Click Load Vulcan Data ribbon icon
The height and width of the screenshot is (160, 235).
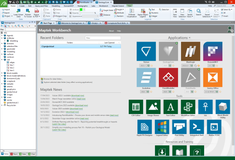(x=18, y=13)
